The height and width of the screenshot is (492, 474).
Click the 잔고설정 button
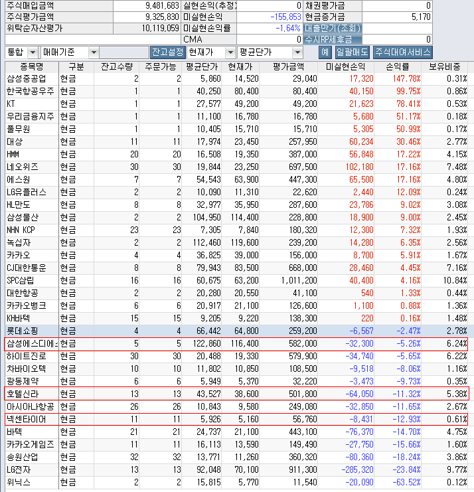click(x=167, y=52)
